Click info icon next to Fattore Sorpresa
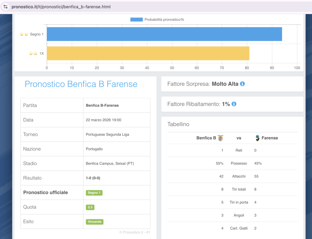The width and height of the screenshot is (312, 239). (242, 84)
